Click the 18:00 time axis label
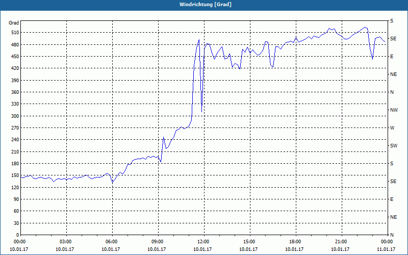Image resolution: width=408 pixels, height=255 pixels. point(296,242)
